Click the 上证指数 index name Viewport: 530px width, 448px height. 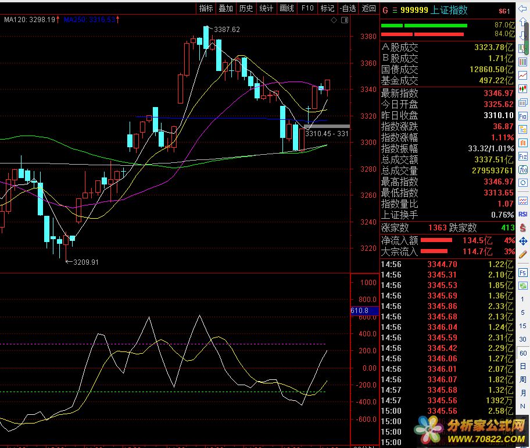pyautogui.click(x=449, y=10)
